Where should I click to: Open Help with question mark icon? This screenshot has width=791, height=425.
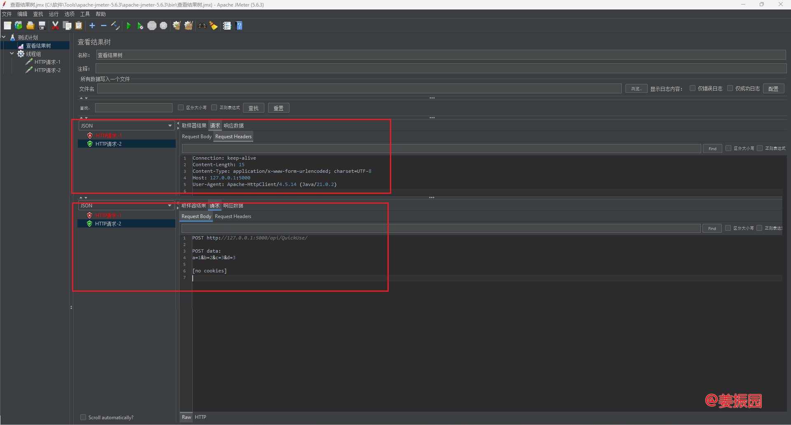(239, 26)
